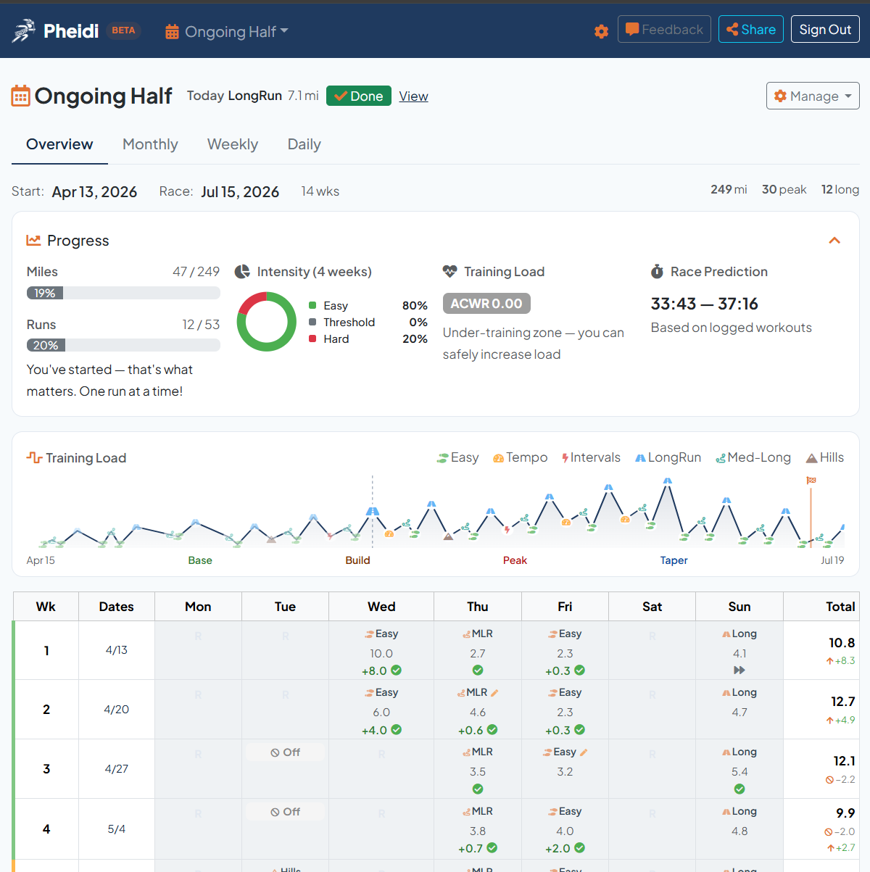The image size is (870, 872).
Task: Click week 1 Wednesday completed checkmark
Action: [397, 670]
